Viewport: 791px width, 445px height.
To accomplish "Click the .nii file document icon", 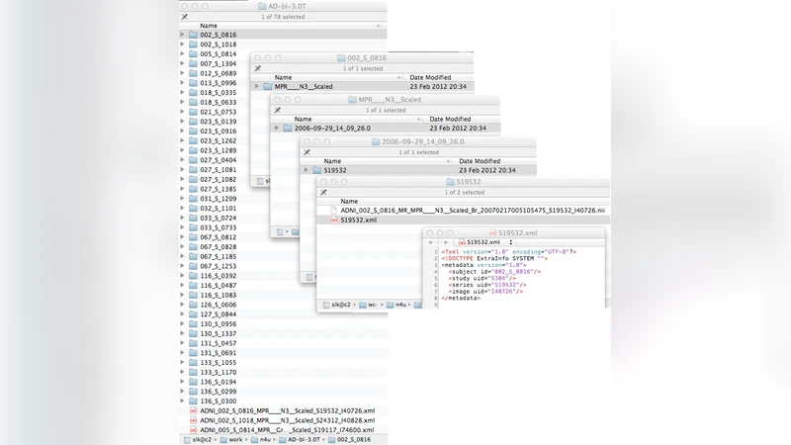I will point(332,211).
